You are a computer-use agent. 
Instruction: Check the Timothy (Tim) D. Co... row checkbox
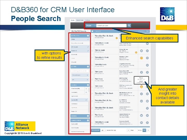[92, 101]
